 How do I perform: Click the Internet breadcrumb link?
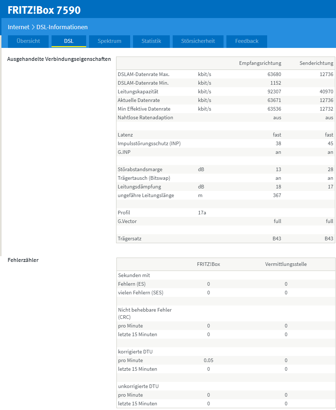pos(19,27)
